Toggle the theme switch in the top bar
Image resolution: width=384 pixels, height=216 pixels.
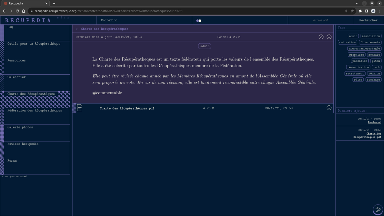point(199,21)
